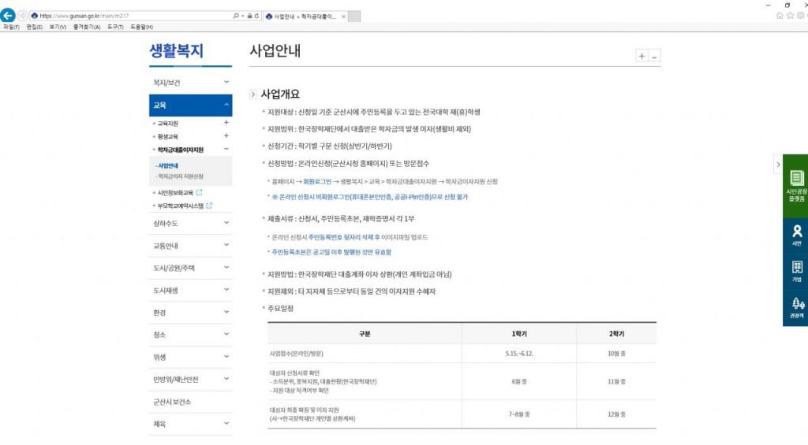The image size is (808, 445).
Task: Expand the 복지/보건 menu section
Action: 226,82
